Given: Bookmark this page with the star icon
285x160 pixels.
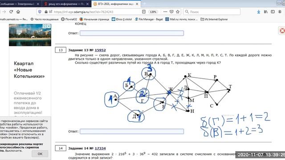Looking at the screenshot, I should tap(178, 12).
